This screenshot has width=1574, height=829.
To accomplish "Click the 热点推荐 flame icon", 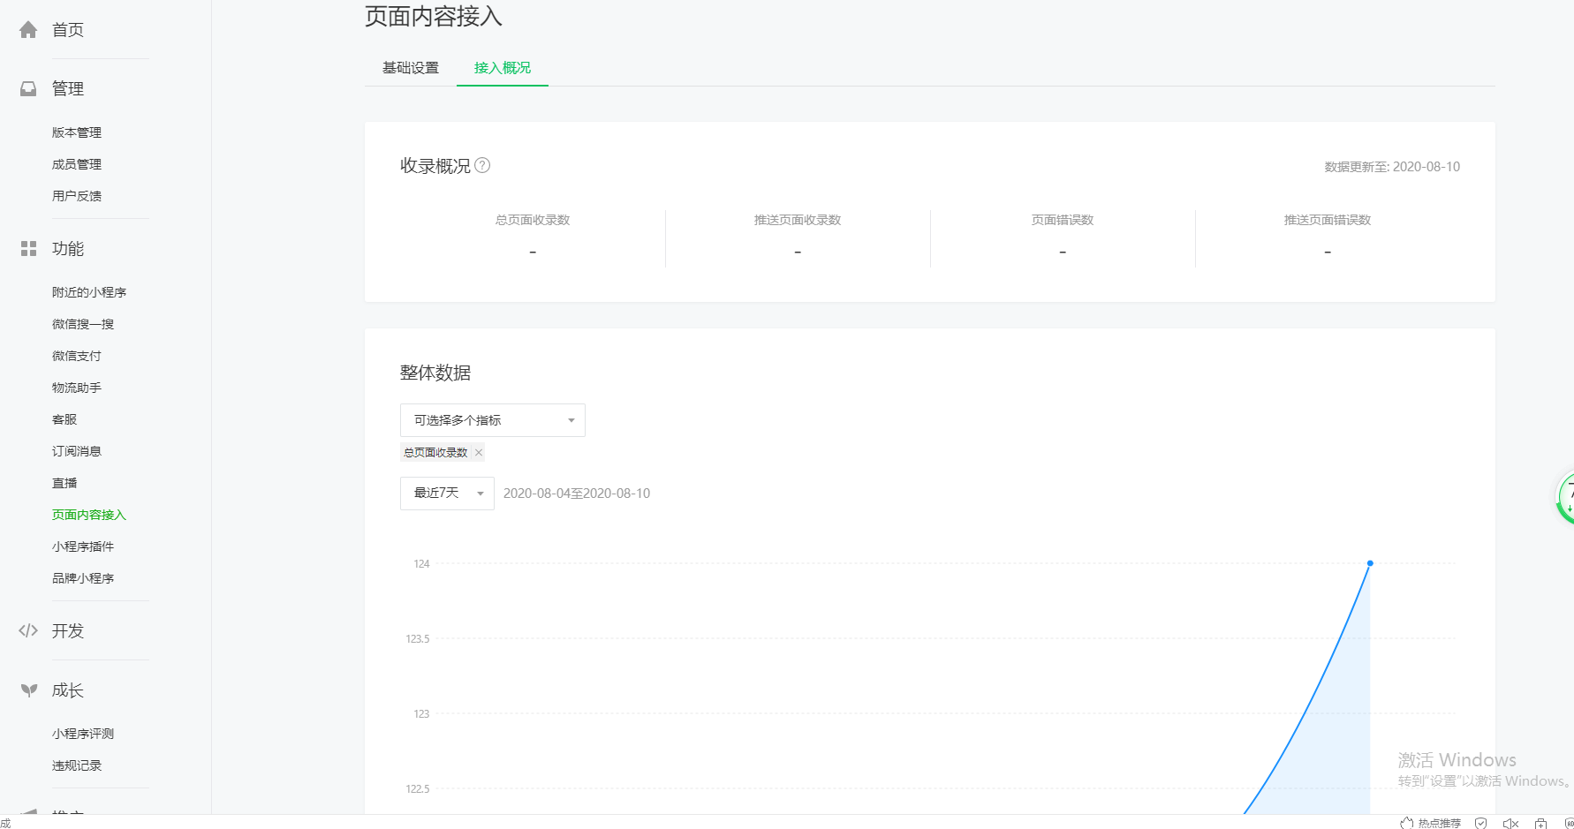I will tap(1406, 823).
